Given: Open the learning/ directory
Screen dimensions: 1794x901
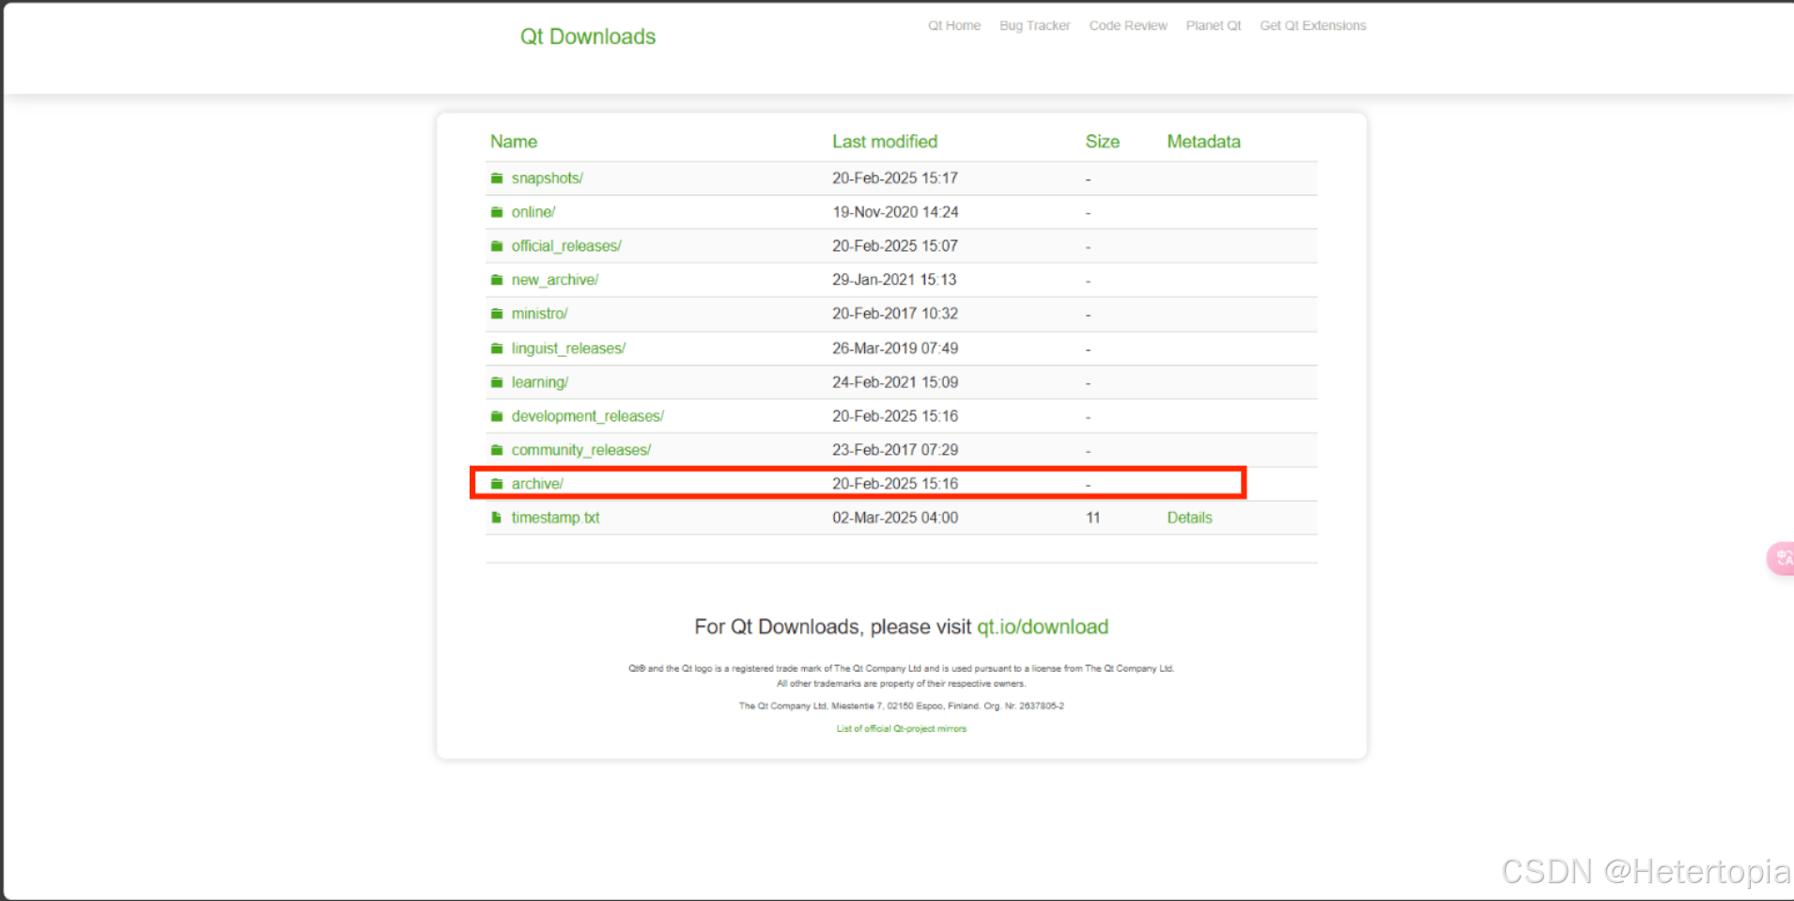Looking at the screenshot, I should [539, 382].
